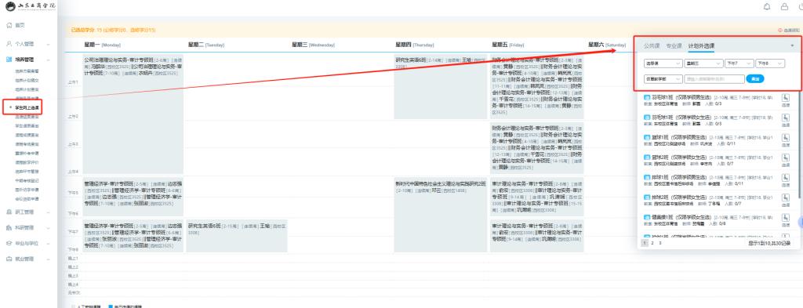Expand the 就业管理 menu chevron
This screenshot has height=308, width=803.
pos(48,259)
